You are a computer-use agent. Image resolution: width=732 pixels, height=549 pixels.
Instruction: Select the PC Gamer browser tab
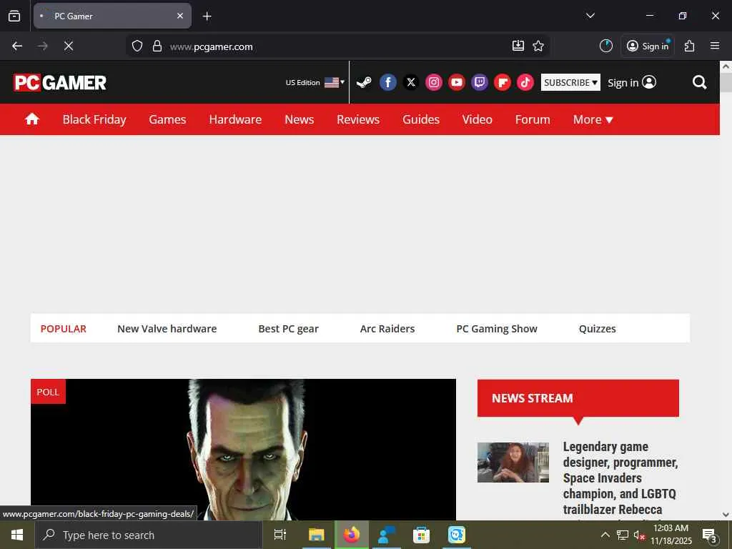[112, 16]
